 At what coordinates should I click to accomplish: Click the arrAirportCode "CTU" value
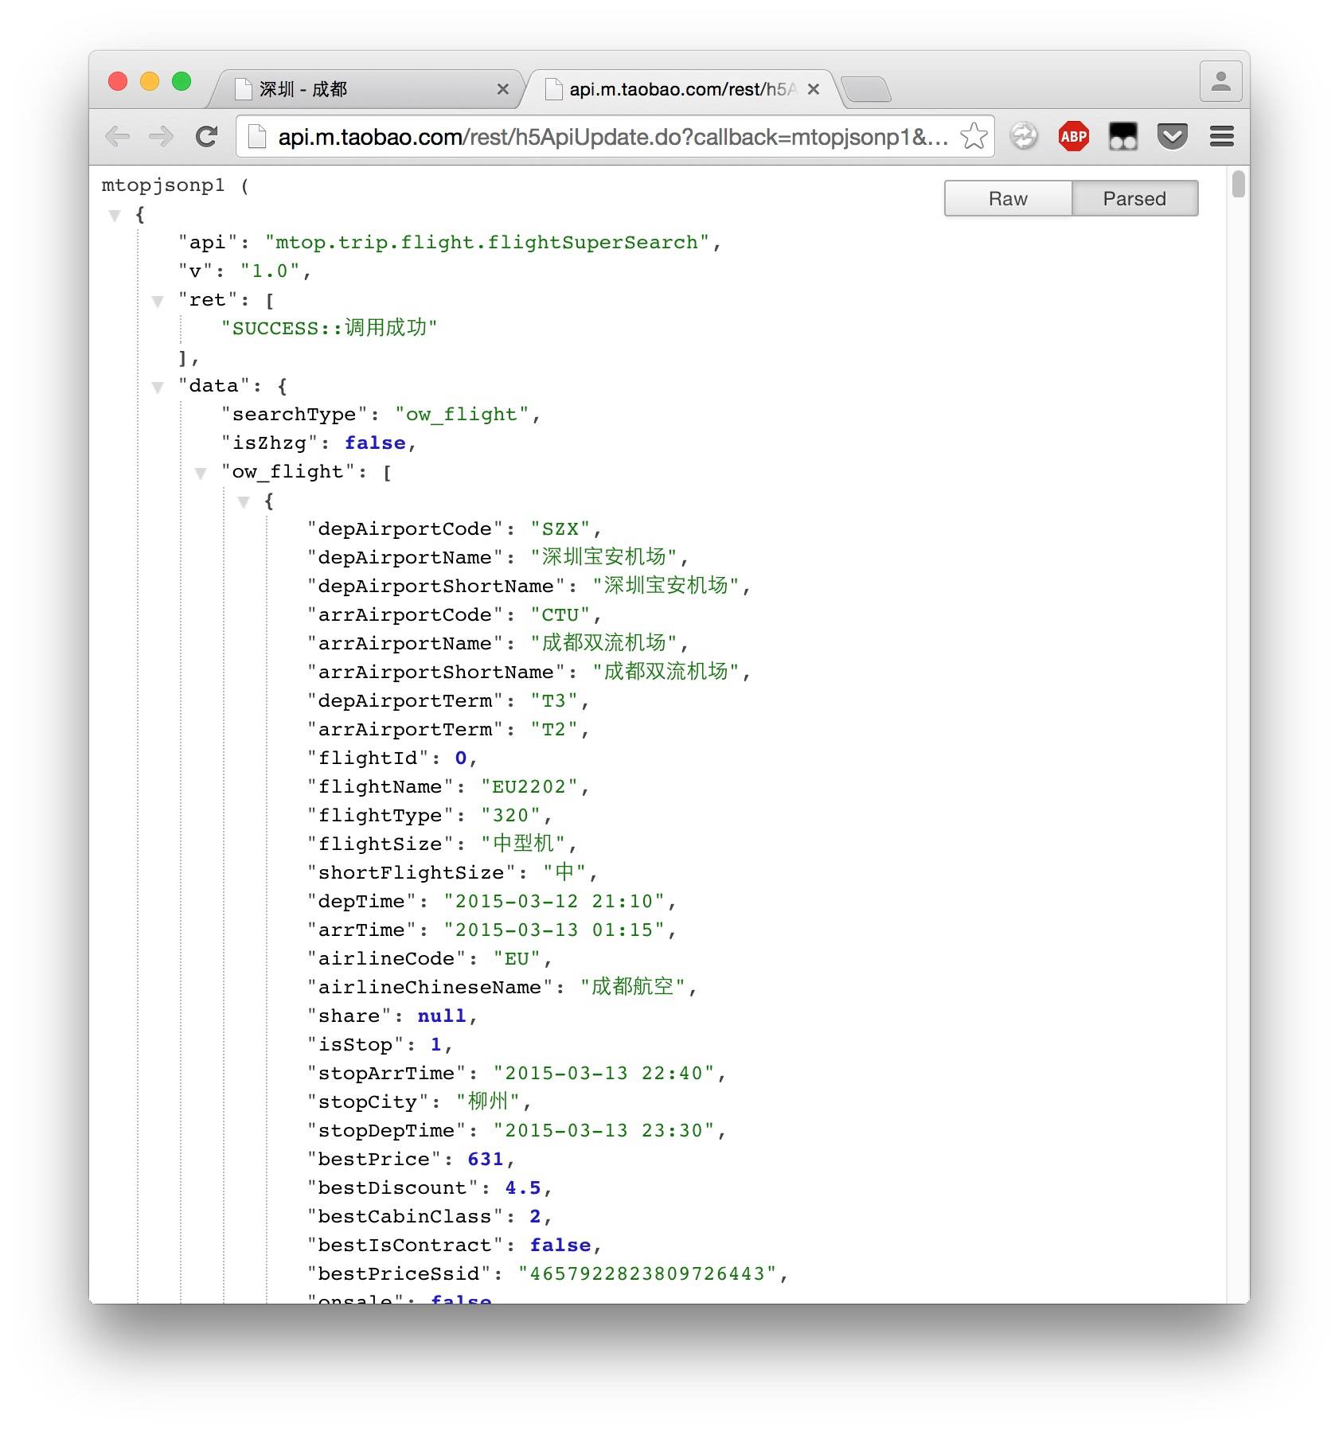coord(560,615)
